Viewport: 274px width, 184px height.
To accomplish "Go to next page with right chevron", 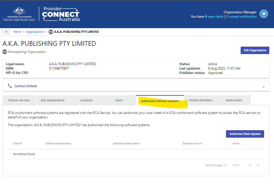I will [x=258, y=165].
